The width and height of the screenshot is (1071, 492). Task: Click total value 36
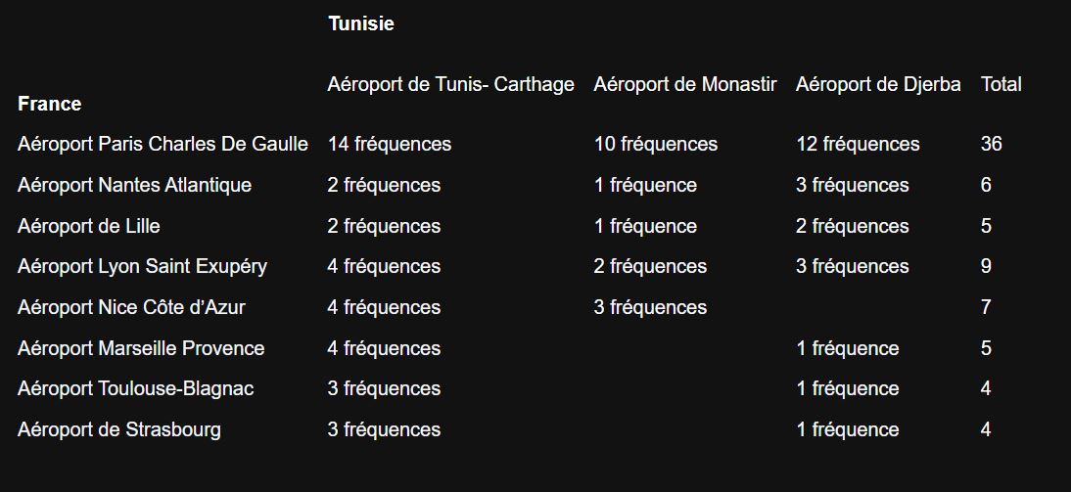click(x=991, y=145)
